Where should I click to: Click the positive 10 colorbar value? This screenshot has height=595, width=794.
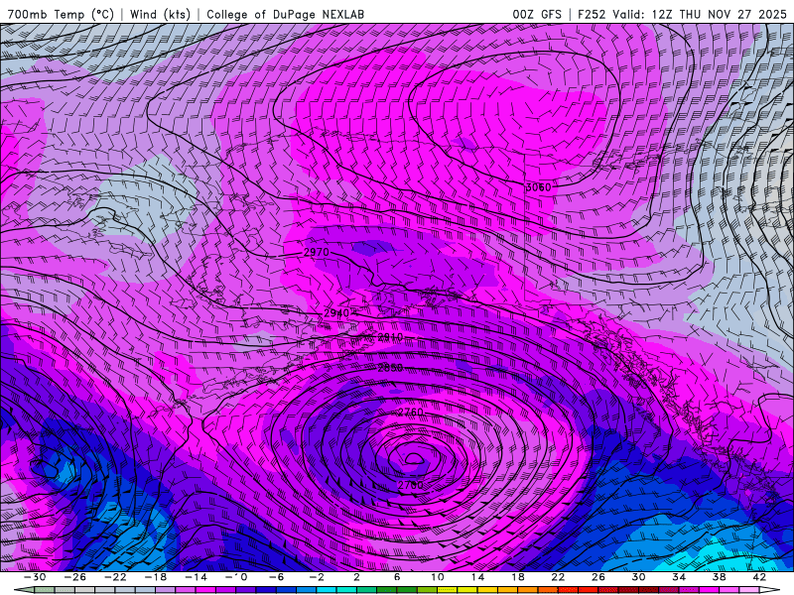(x=437, y=577)
